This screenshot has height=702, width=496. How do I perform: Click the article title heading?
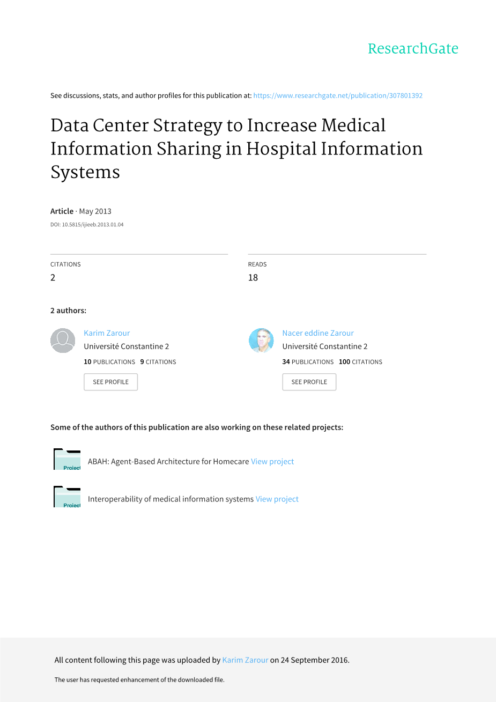236,149
